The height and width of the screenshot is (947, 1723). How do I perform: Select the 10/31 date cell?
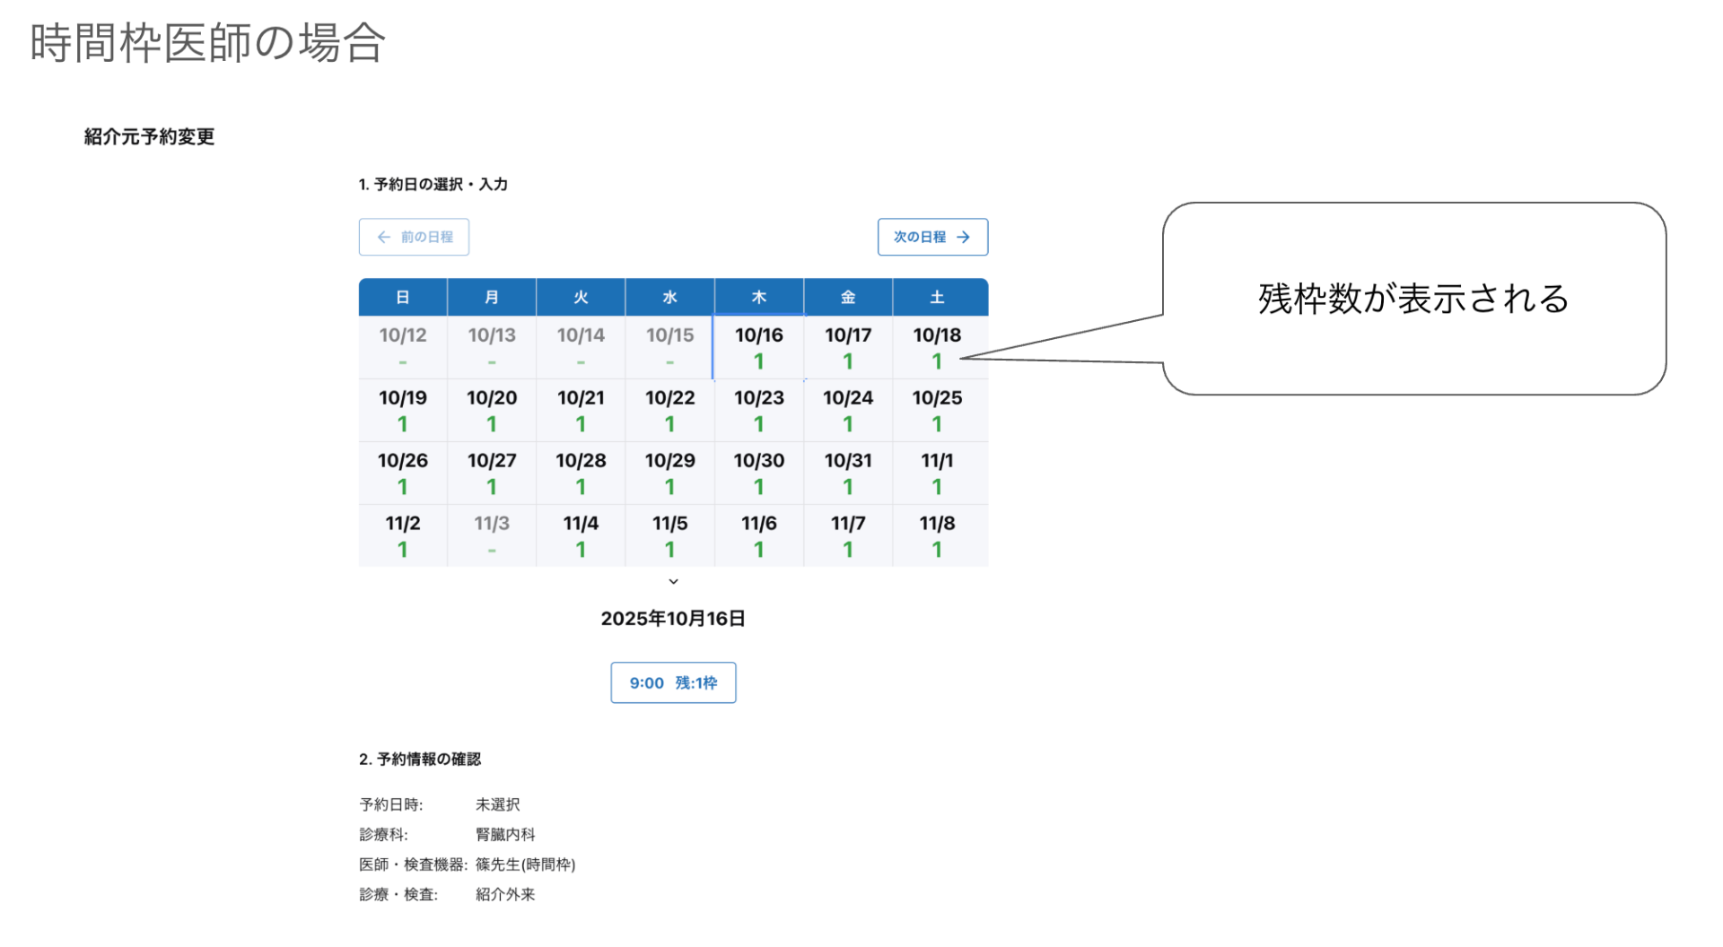pos(847,473)
